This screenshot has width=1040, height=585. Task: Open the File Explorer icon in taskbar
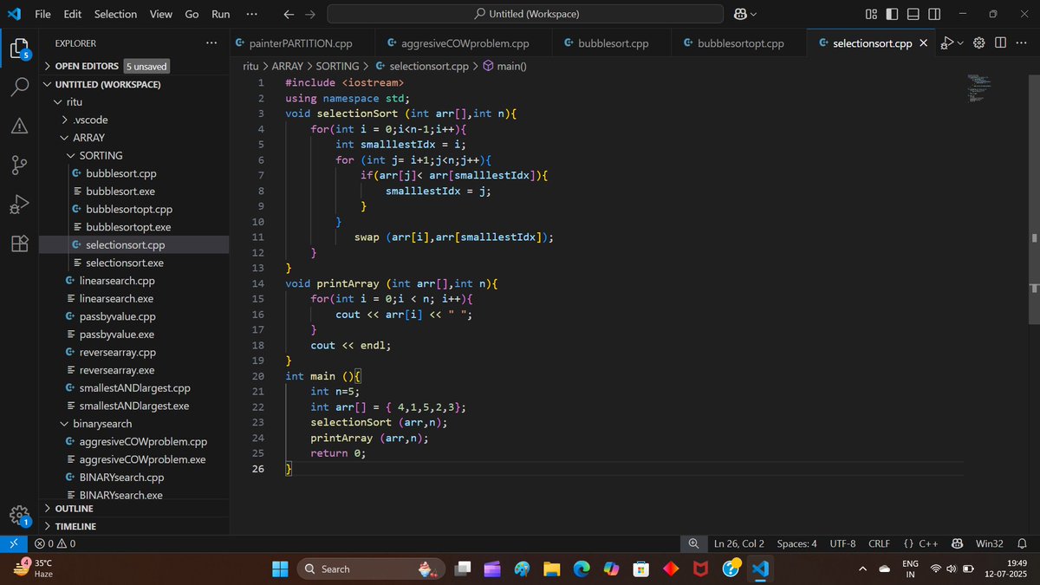(x=551, y=569)
